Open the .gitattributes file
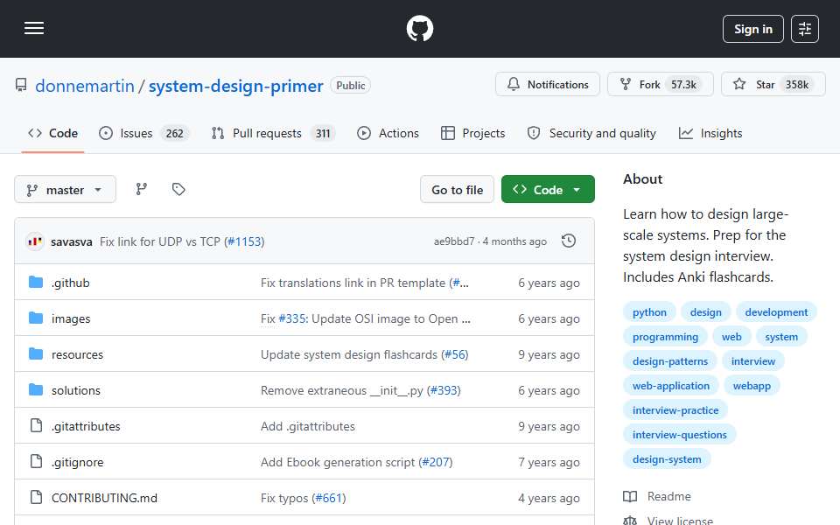Viewport: 840px width, 525px height. coord(86,426)
